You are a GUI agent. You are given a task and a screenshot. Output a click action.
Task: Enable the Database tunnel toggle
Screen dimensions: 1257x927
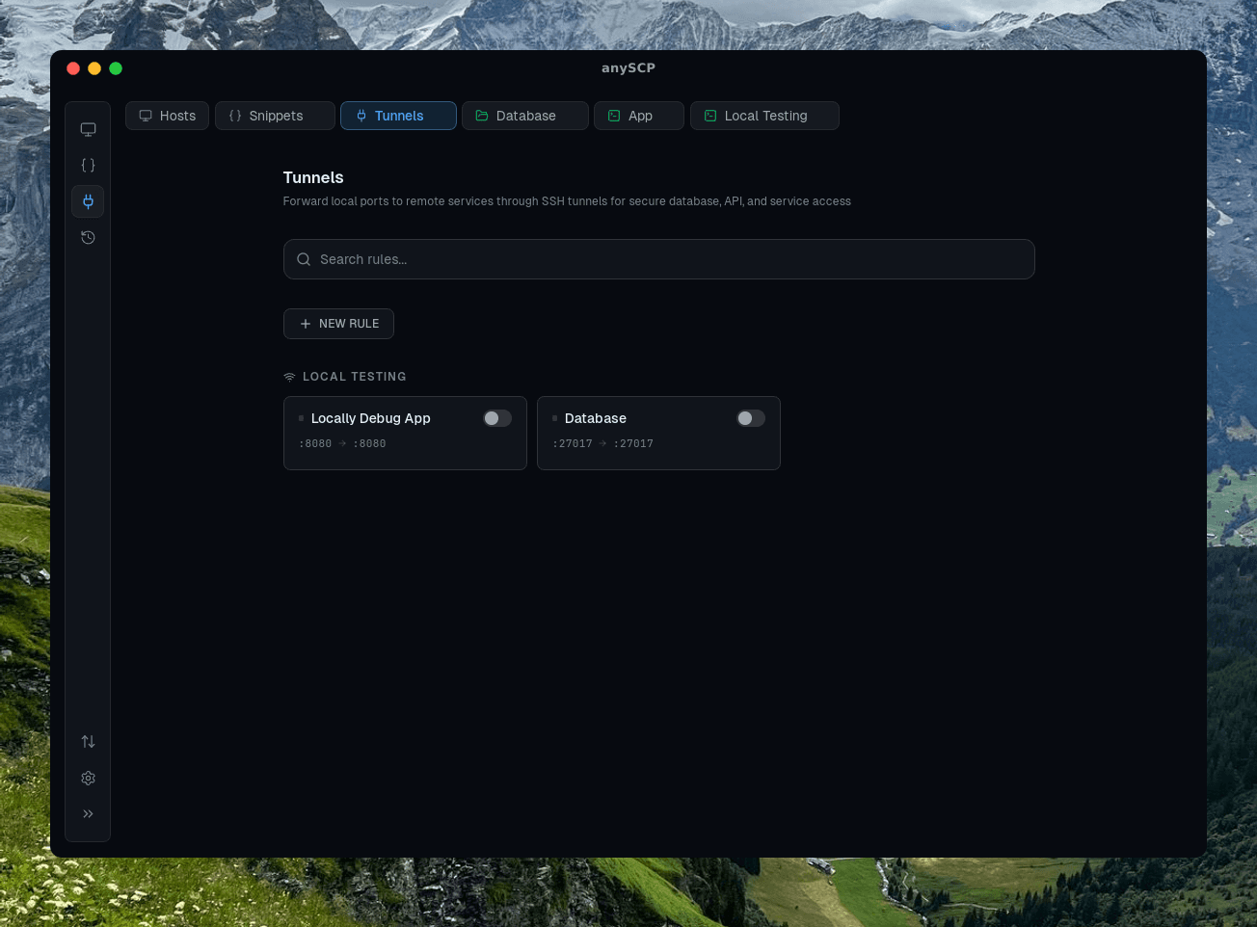point(751,418)
